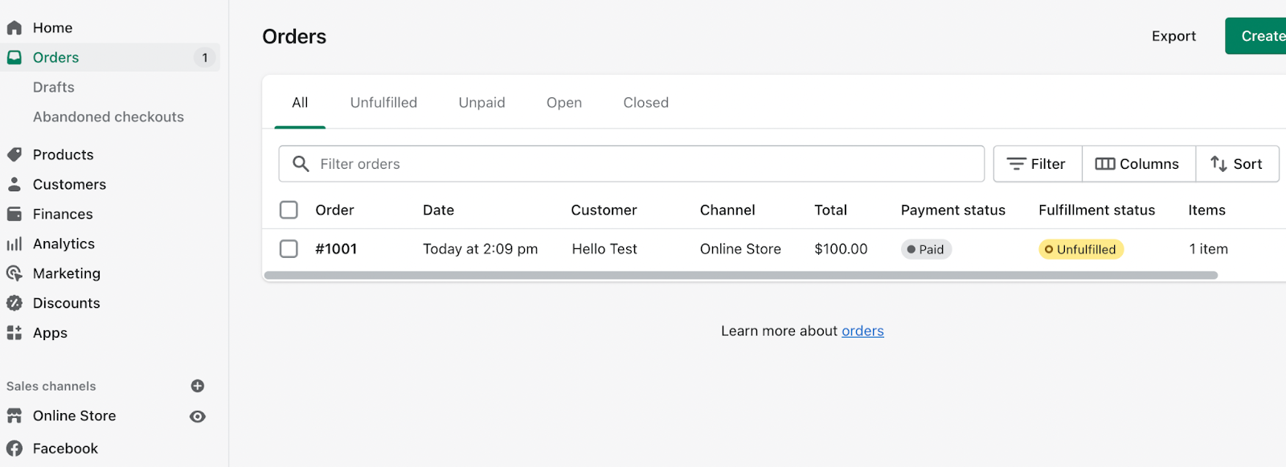Viewport: 1286px width, 467px height.
Task: Click the Customers person icon
Action: [x=14, y=184]
